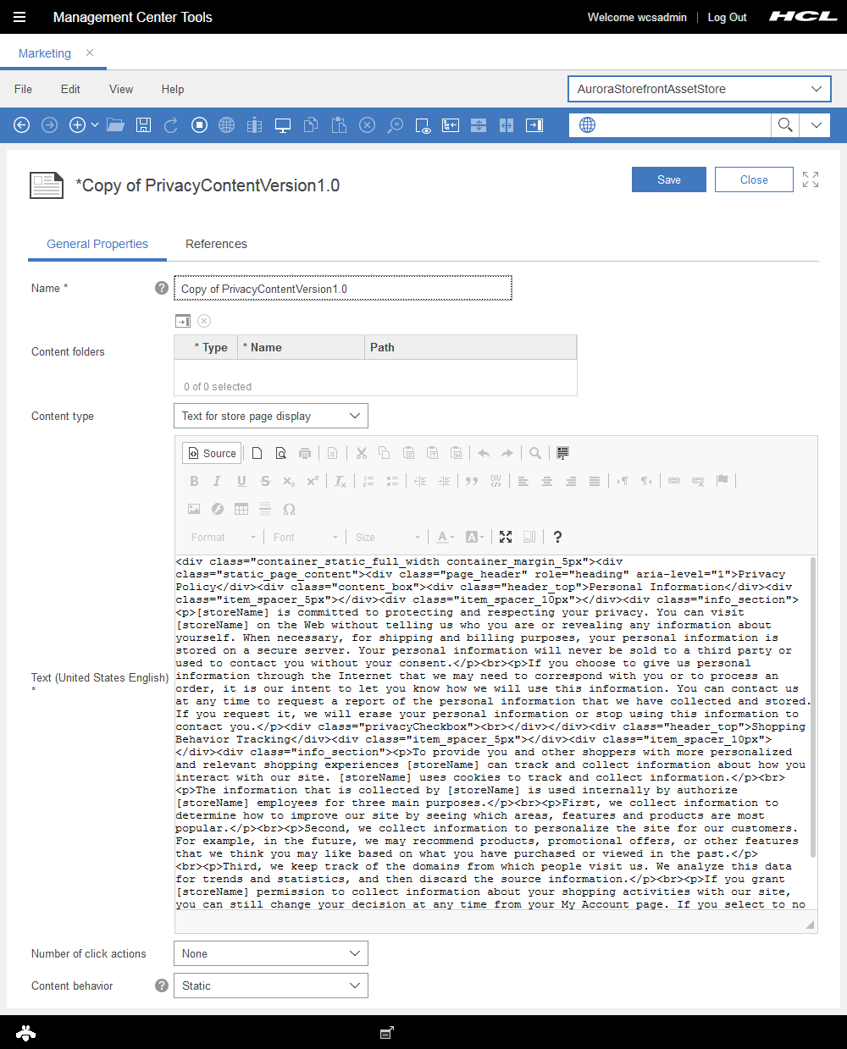Viewport: 847px width, 1049px height.
Task: Open editor help via the question mark icon
Action: click(x=557, y=537)
